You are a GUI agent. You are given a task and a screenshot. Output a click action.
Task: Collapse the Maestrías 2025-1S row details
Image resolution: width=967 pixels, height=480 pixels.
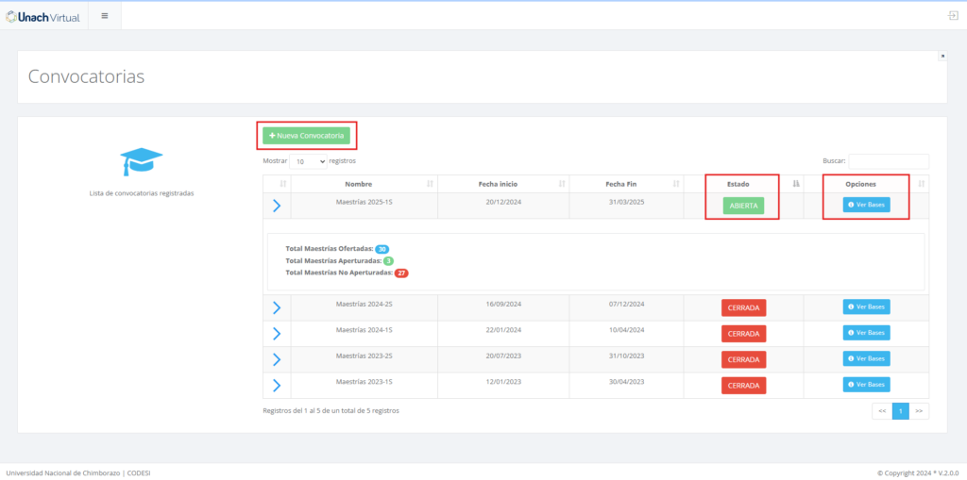click(277, 206)
